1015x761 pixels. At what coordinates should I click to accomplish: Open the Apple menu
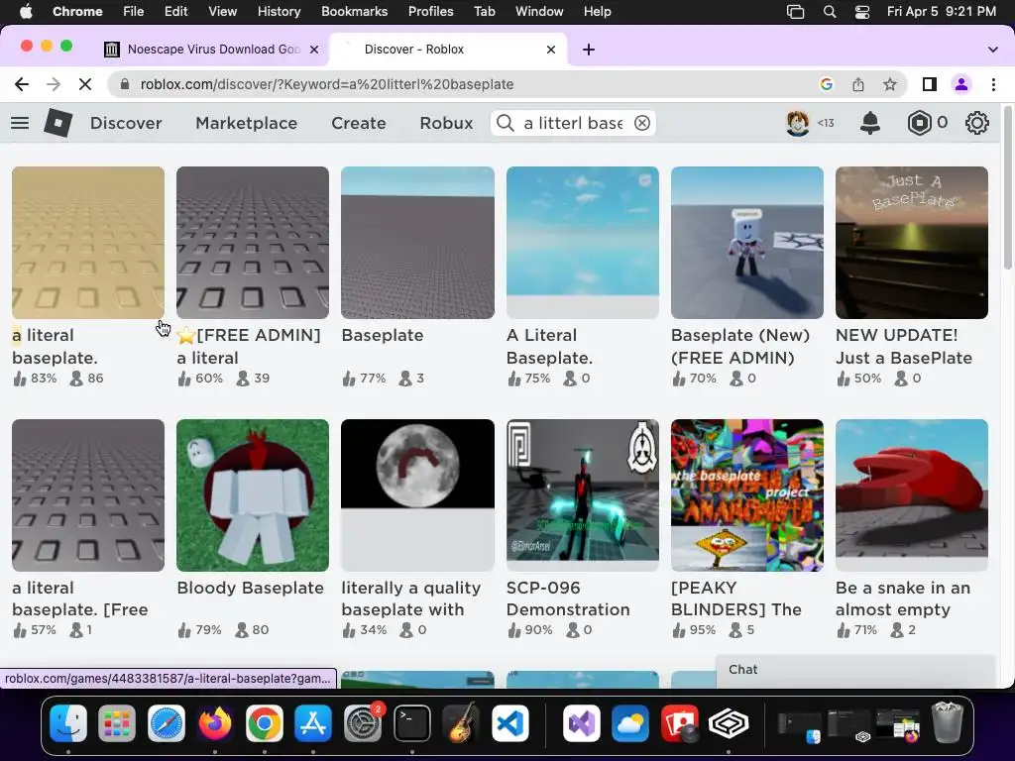point(26,11)
